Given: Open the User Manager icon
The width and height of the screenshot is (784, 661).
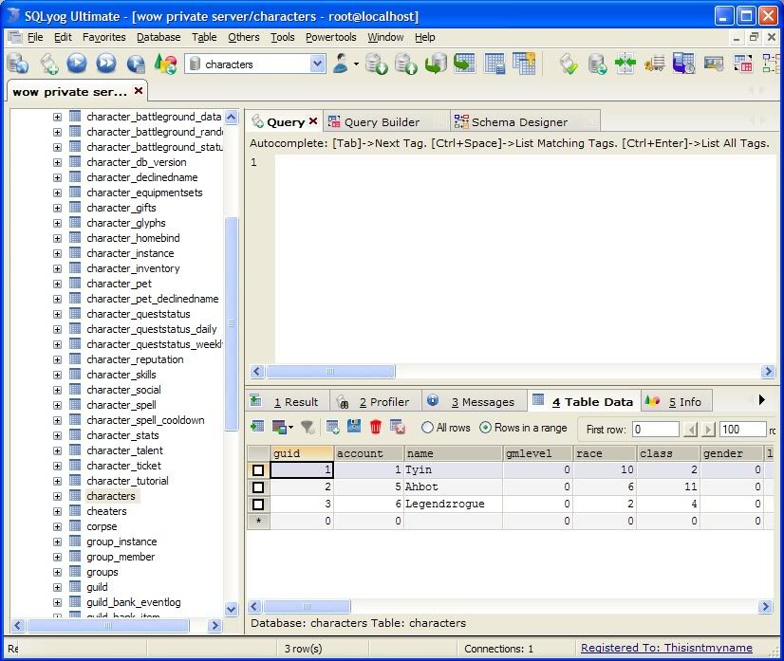Looking at the screenshot, I should click(341, 64).
